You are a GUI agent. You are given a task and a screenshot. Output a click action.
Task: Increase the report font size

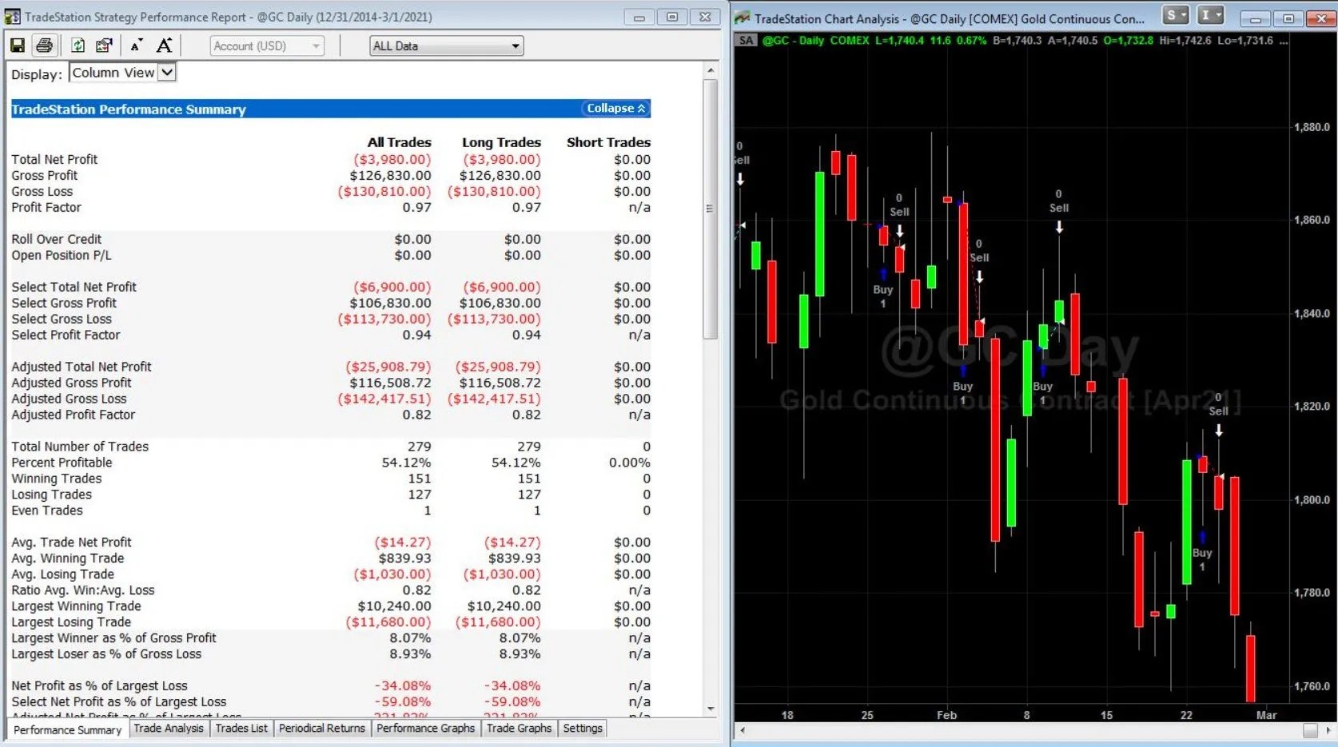point(164,46)
